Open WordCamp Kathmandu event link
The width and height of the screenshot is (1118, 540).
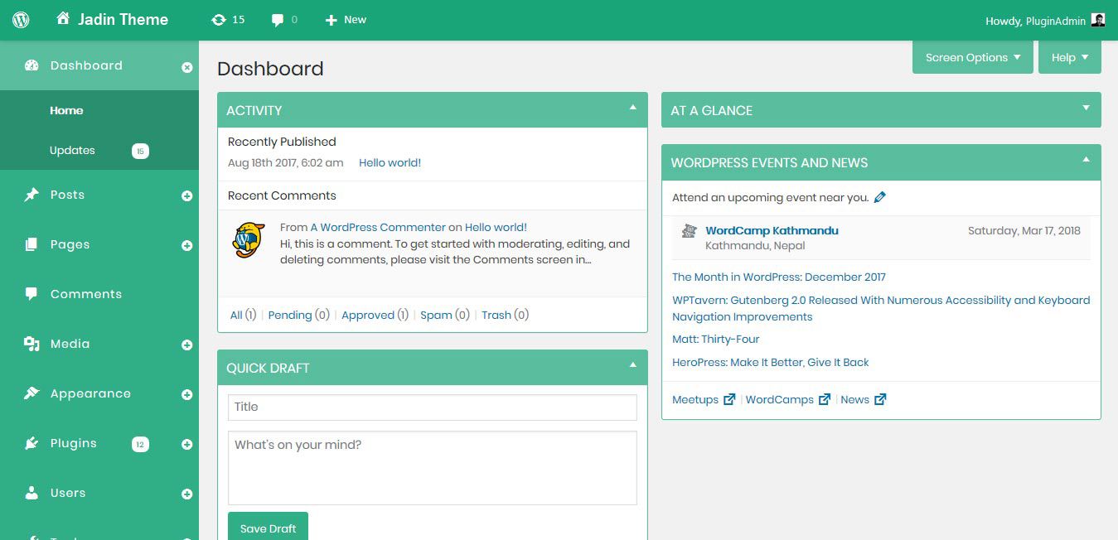pyautogui.click(x=772, y=230)
